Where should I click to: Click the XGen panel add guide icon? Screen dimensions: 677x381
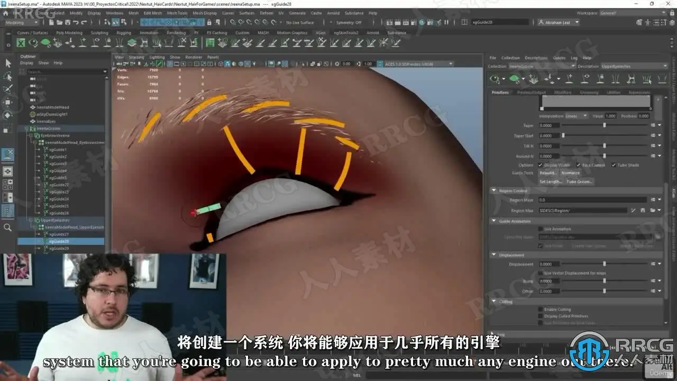click(569, 79)
